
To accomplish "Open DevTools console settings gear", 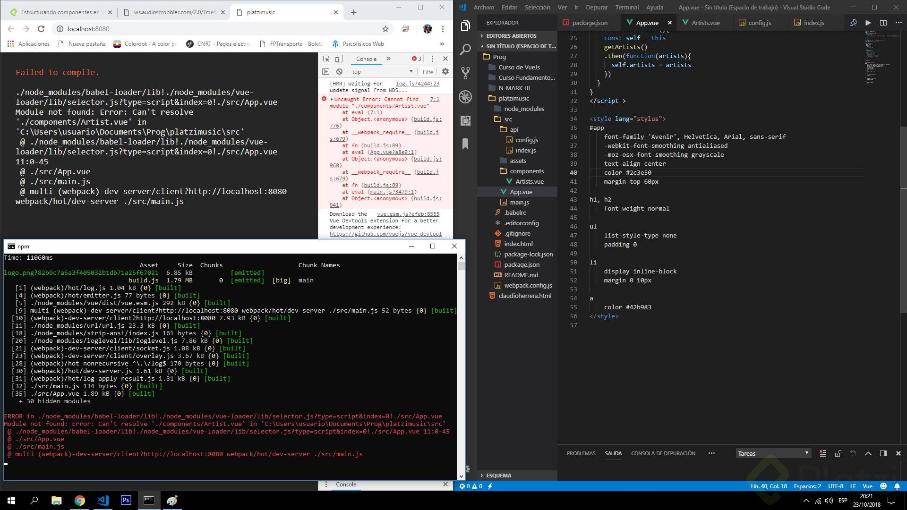I will pyautogui.click(x=445, y=72).
